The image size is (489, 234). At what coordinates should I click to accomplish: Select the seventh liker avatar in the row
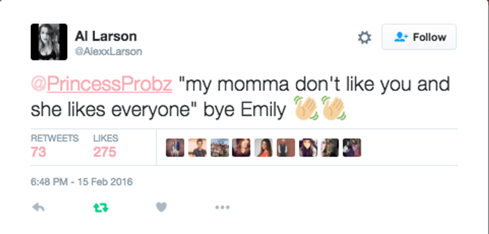pyautogui.click(x=308, y=148)
